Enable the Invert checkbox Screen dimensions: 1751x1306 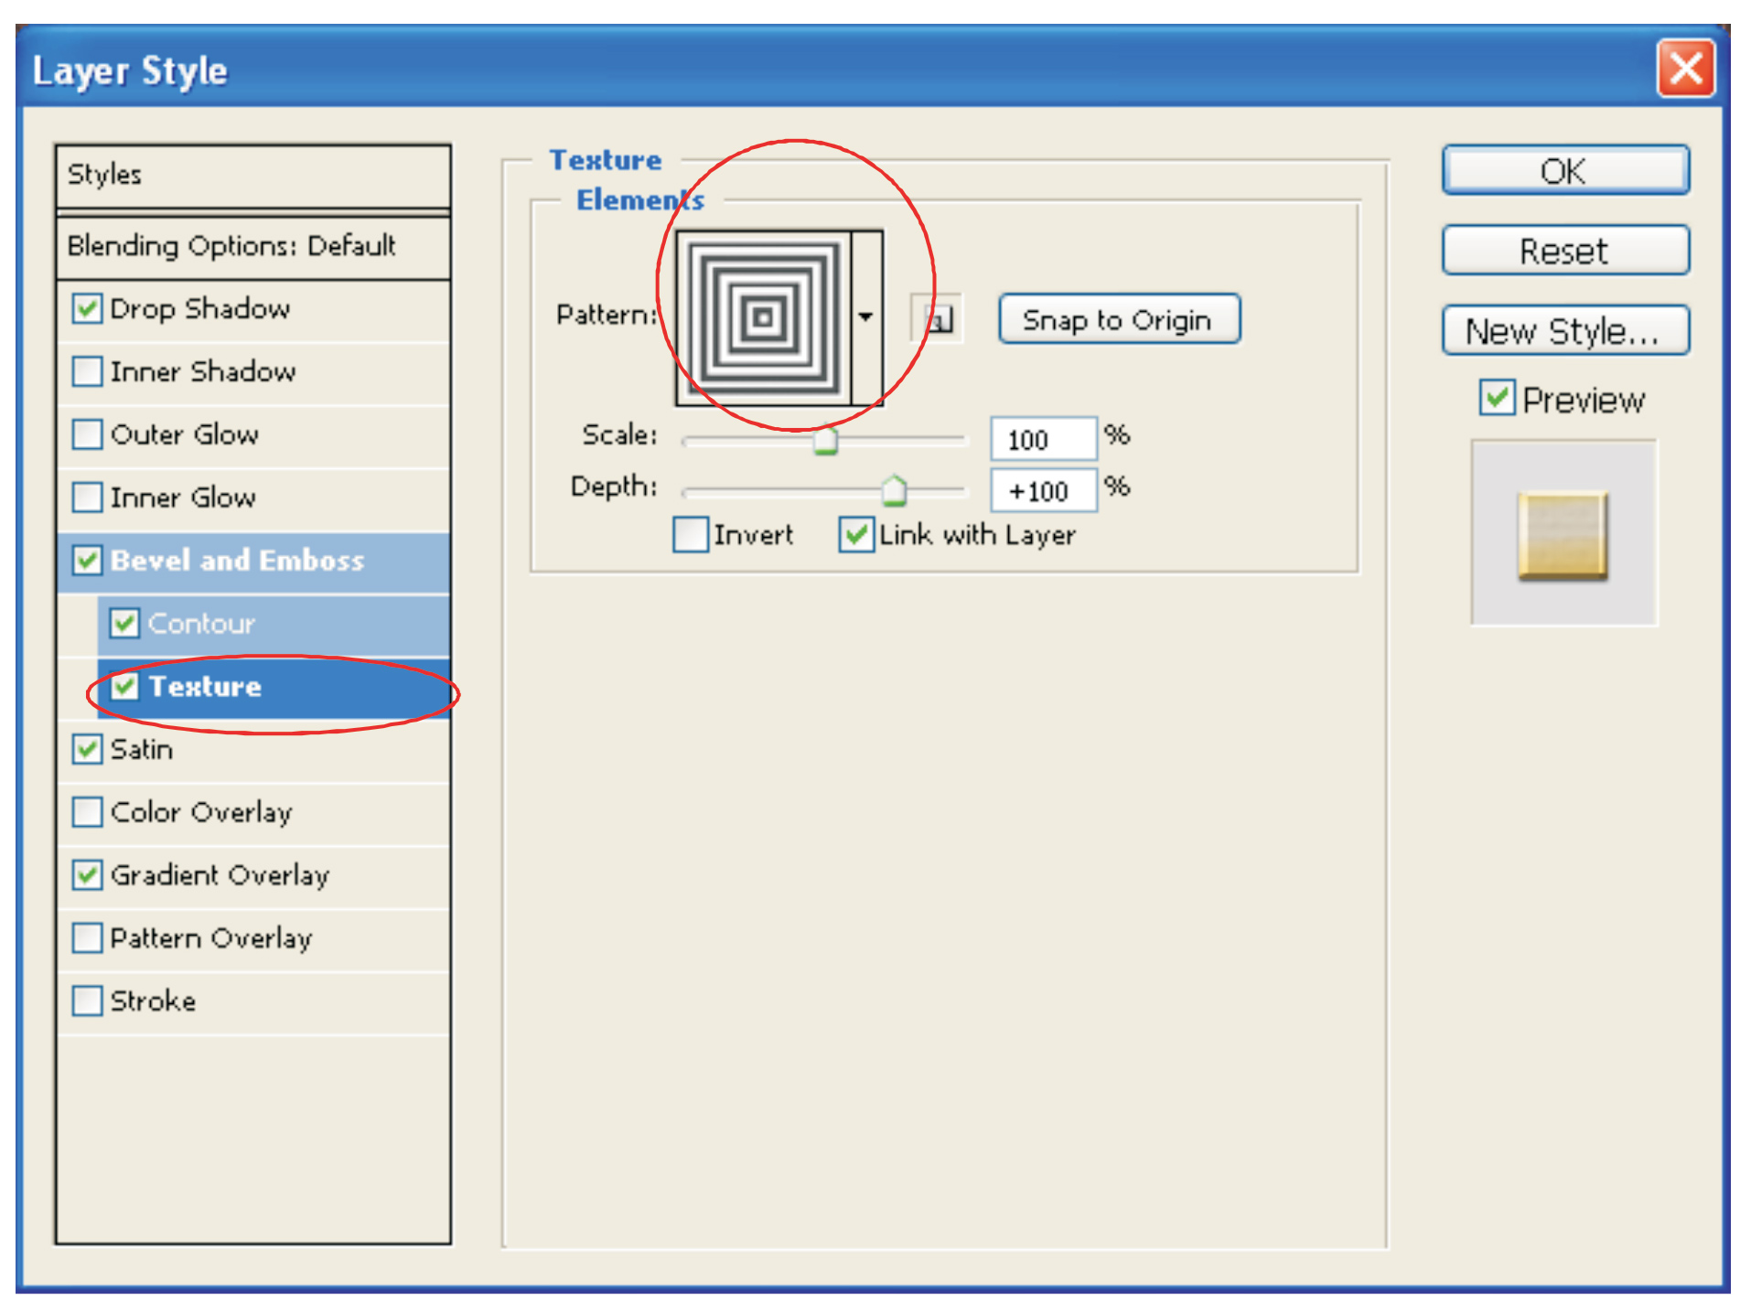pos(690,535)
